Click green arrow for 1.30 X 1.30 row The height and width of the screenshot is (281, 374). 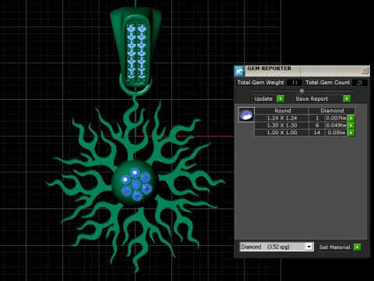click(x=351, y=126)
